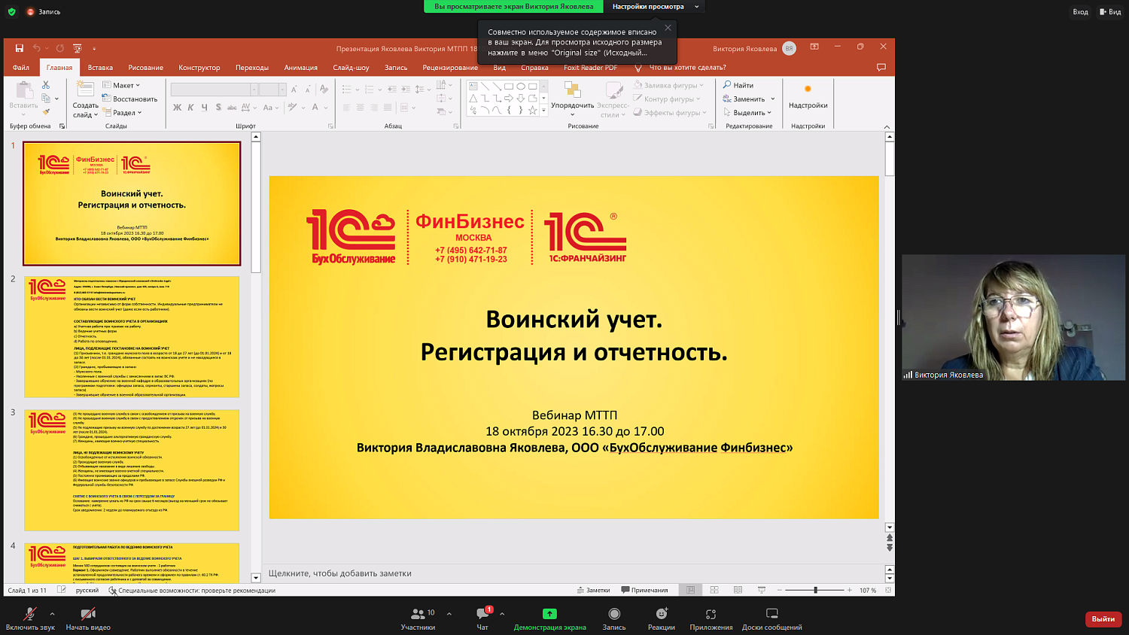Switch to the Рисование tab

point(145,68)
